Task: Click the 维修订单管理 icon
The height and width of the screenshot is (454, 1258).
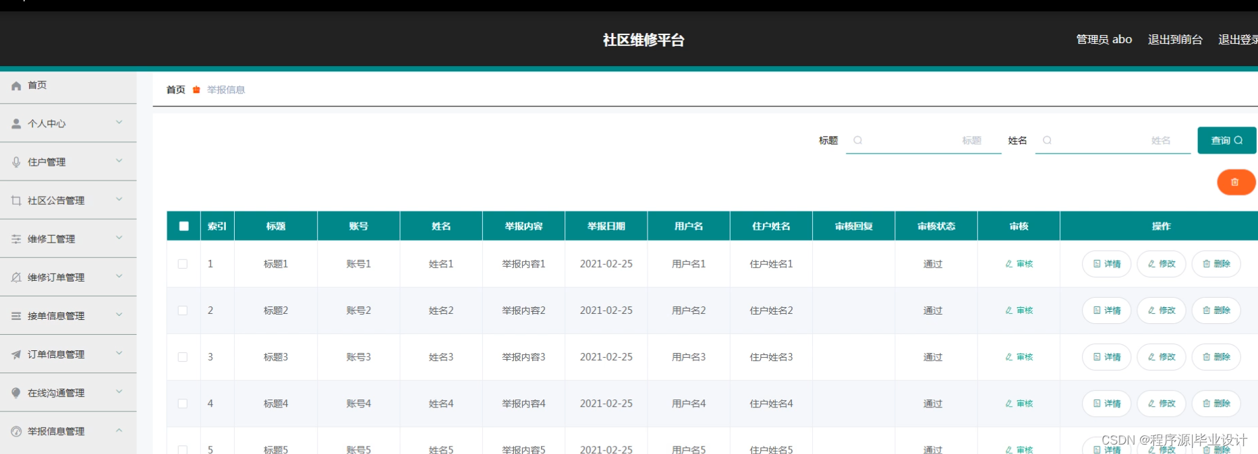Action: pyautogui.click(x=16, y=278)
